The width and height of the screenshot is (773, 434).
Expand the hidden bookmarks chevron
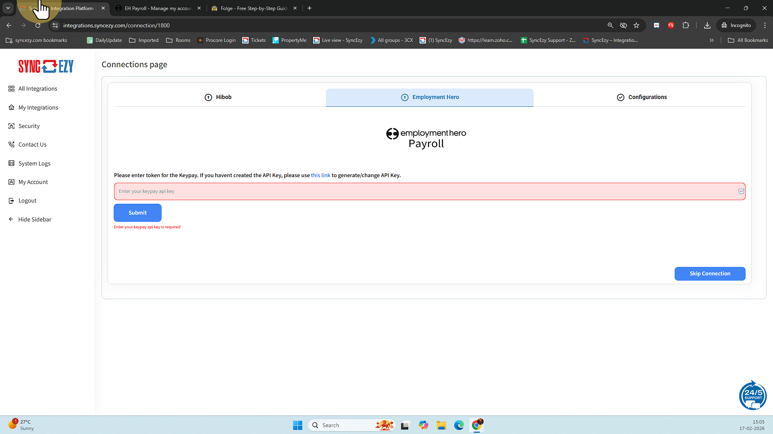coord(711,40)
